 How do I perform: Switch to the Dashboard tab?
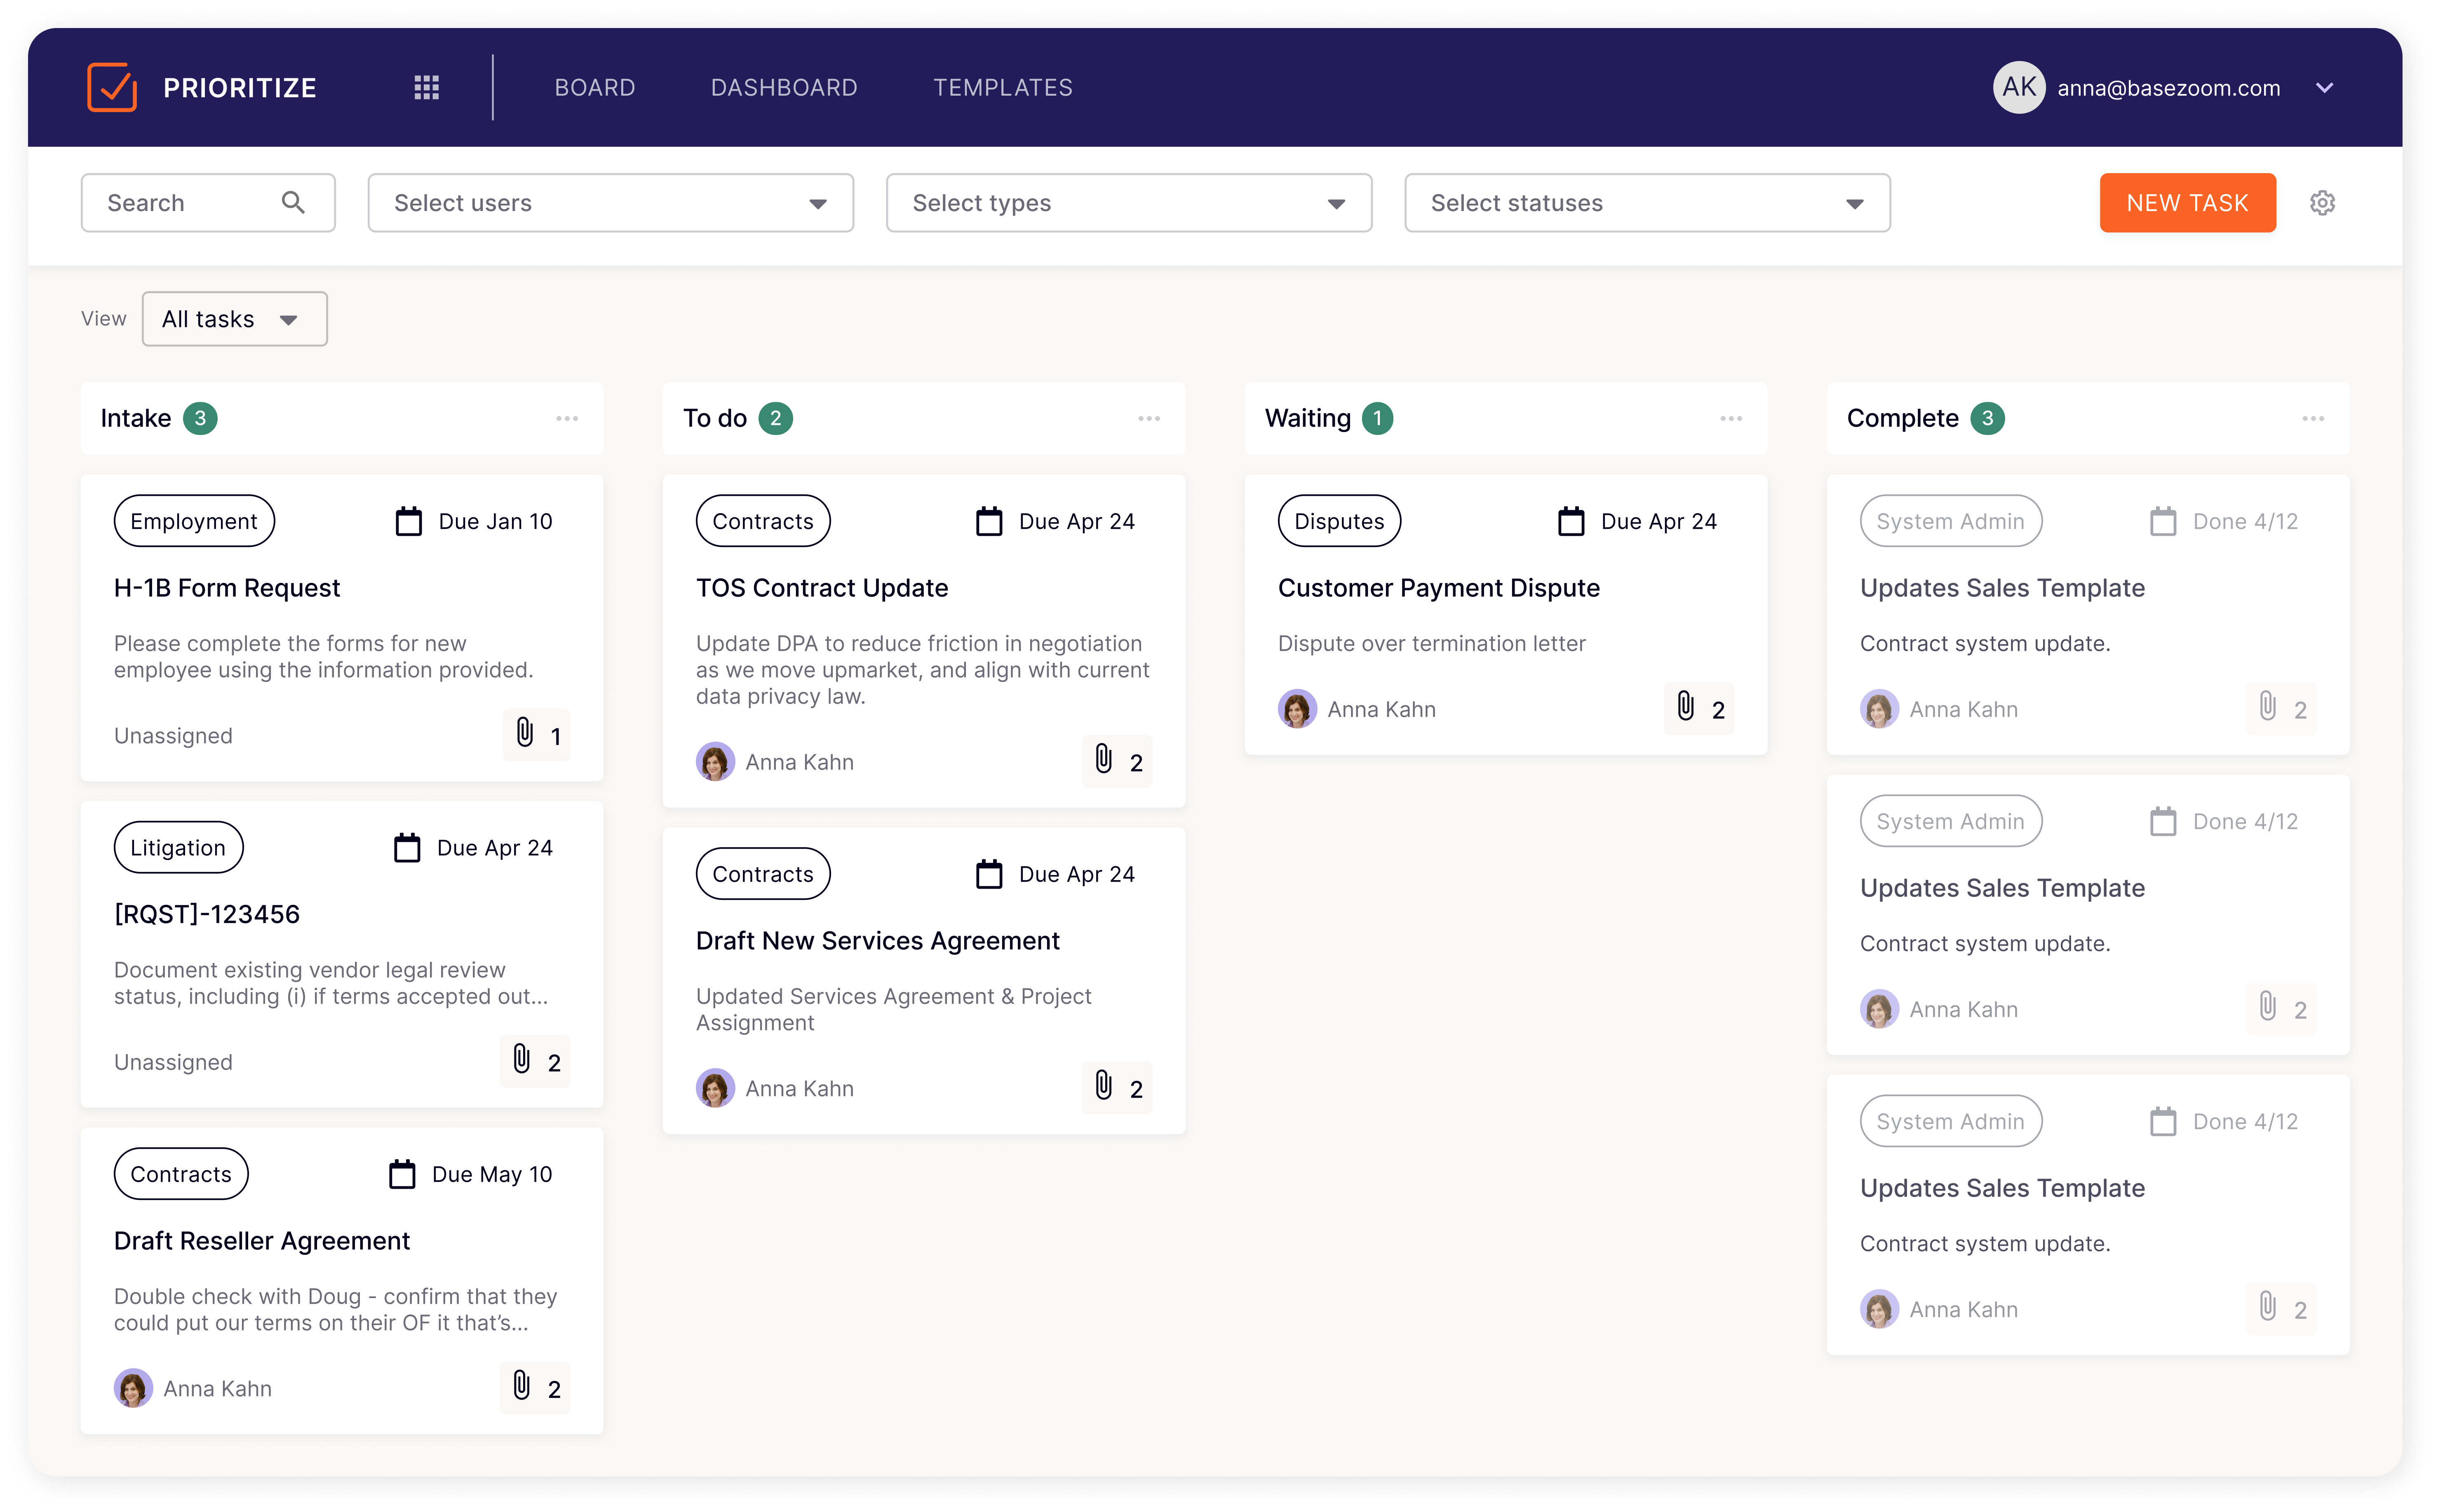(784, 87)
